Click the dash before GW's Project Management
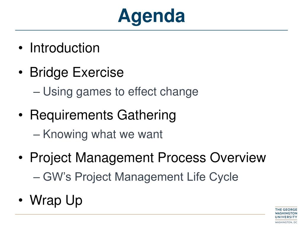This screenshot has width=303, height=227. 36,178
